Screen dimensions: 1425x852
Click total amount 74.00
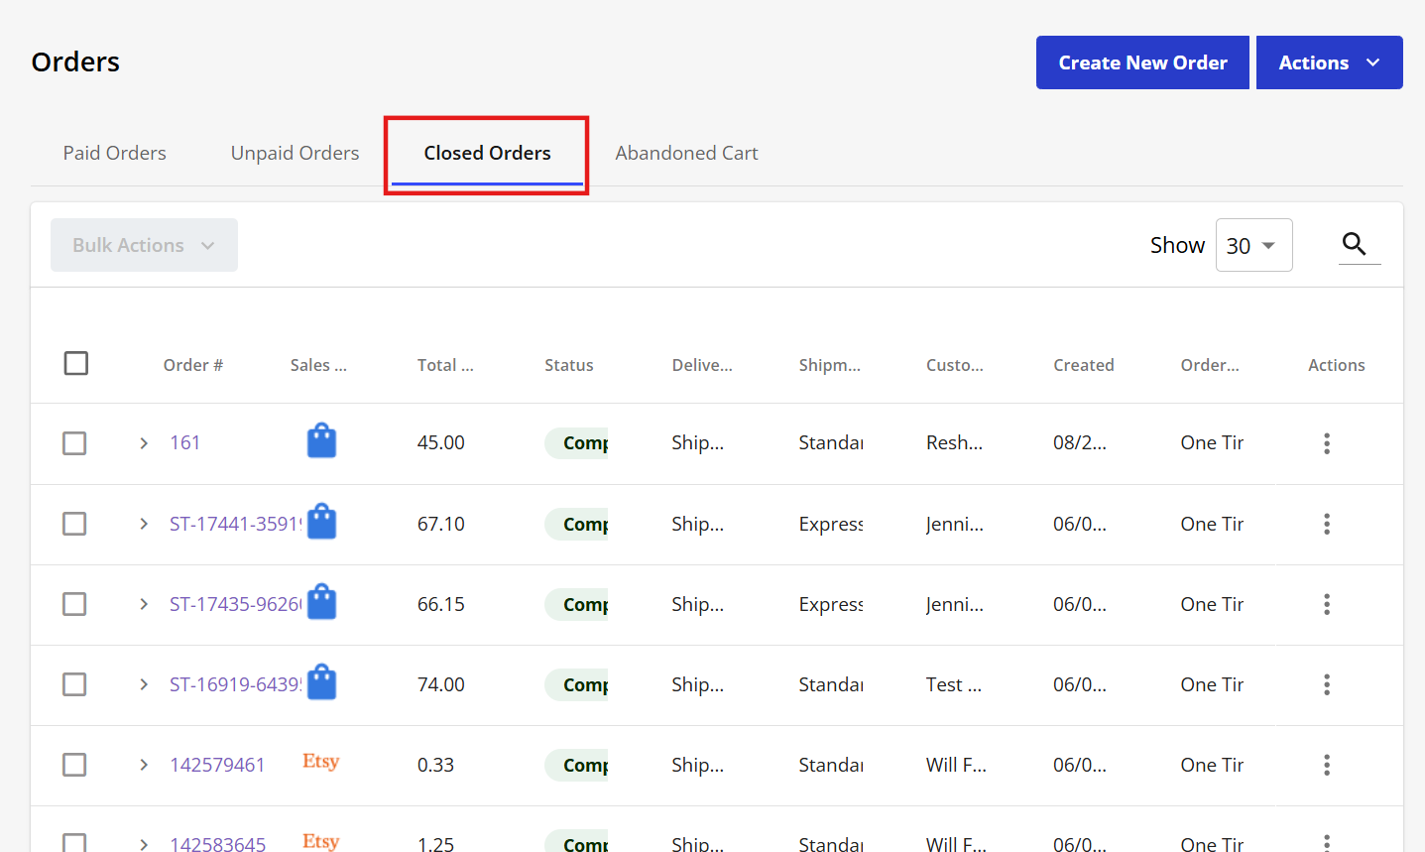click(441, 684)
